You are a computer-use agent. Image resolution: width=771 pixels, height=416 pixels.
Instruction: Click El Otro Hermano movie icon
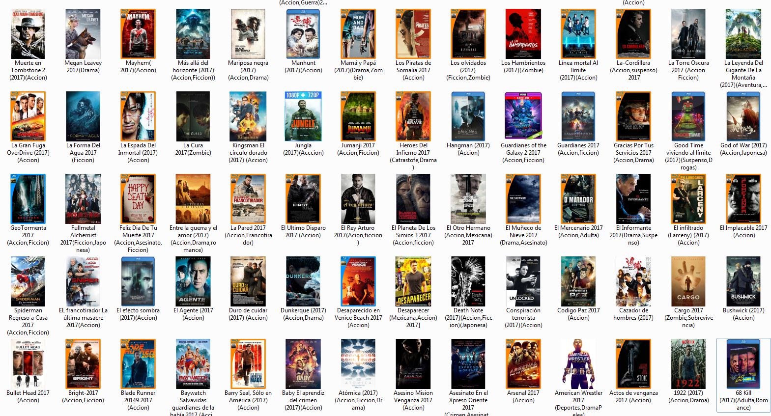tap(468, 199)
